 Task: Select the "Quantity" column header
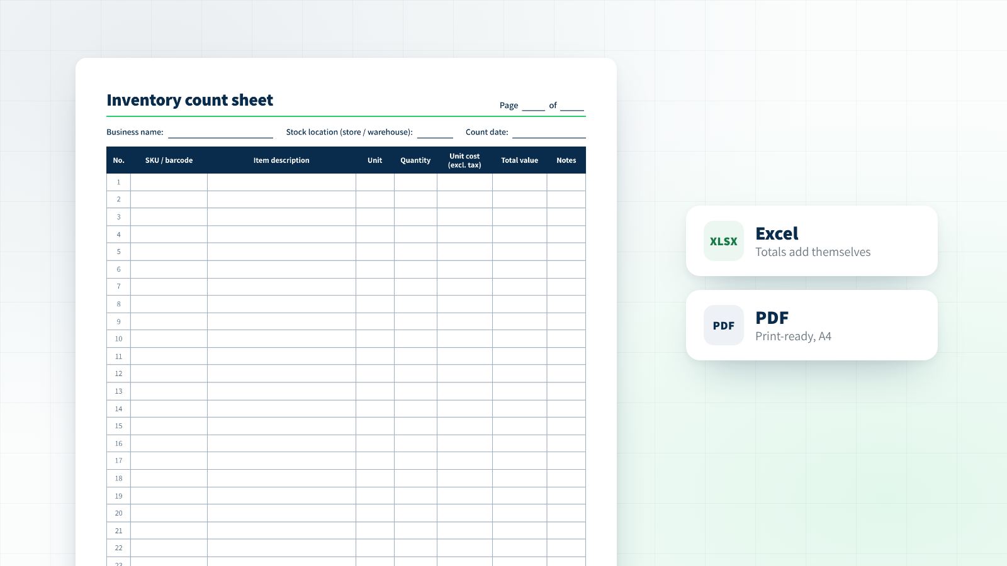pyautogui.click(x=415, y=160)
